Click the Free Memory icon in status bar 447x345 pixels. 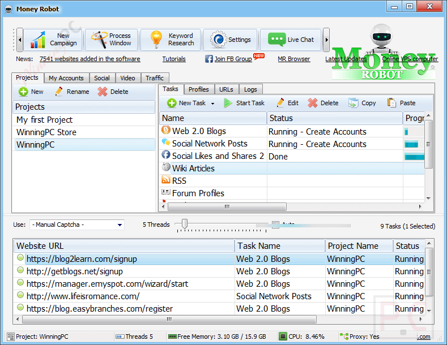click(x=172, y=337)
